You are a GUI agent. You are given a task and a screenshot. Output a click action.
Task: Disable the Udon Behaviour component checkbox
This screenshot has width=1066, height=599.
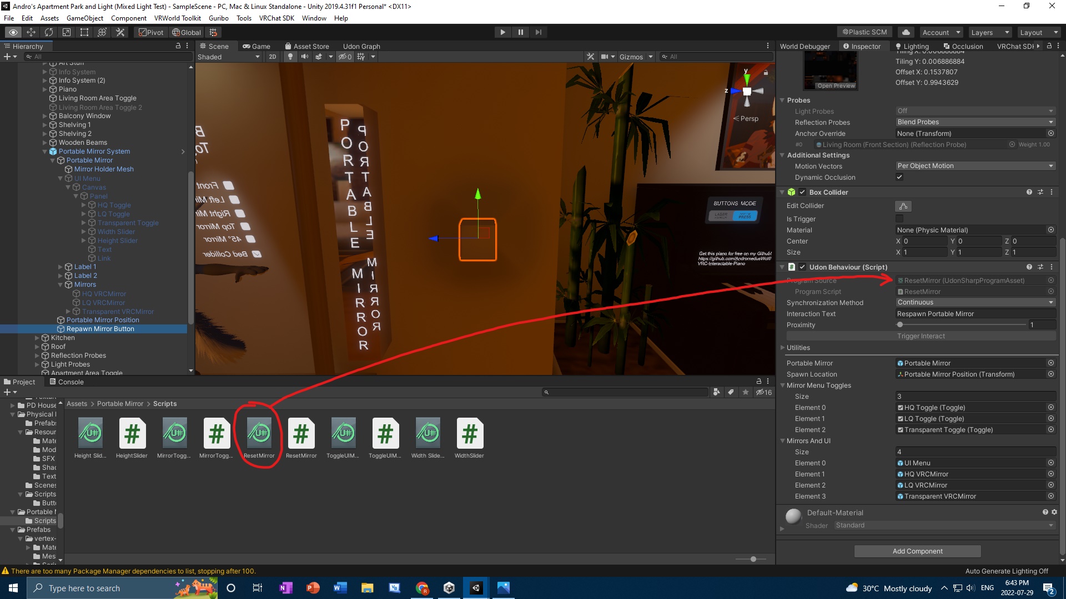[x=802, y=267]
